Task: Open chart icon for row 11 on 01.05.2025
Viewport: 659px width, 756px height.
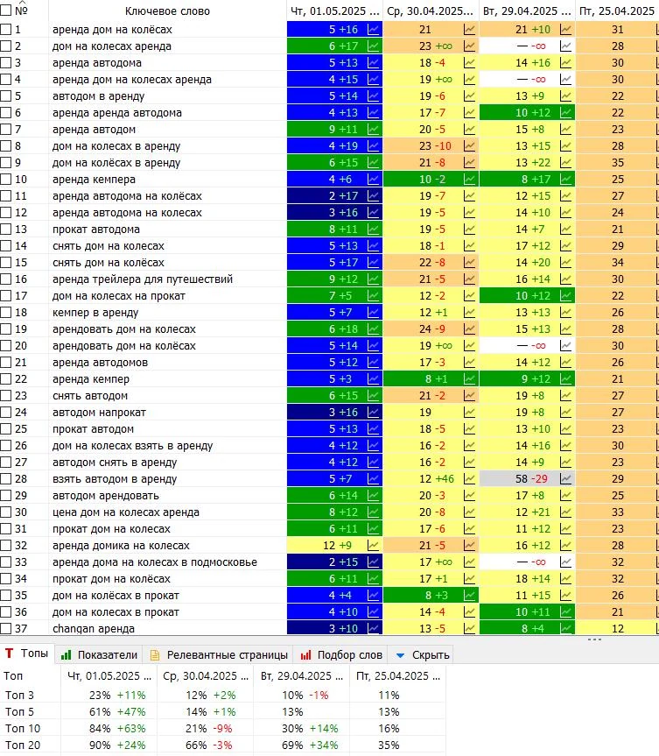Action: (x=374, y=196)
